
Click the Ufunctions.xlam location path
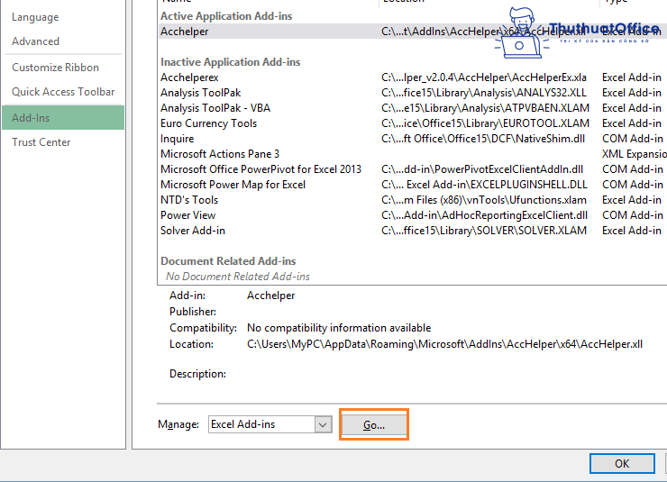coord(484,200)
